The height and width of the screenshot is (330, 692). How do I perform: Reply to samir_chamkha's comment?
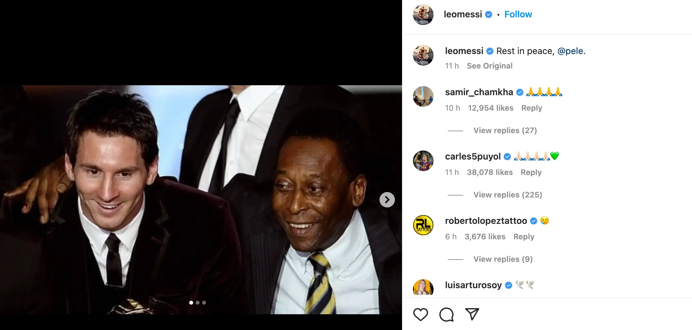[532, 108]
